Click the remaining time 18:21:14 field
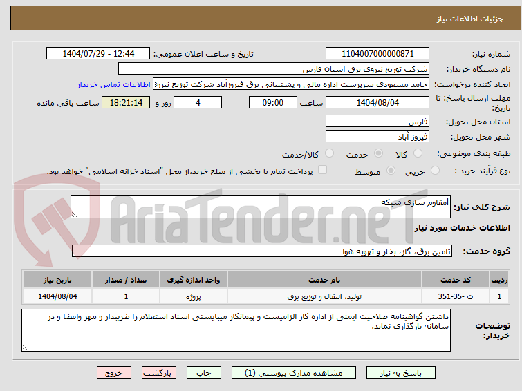Screen dimensions: 522x391 click(126, 102)
